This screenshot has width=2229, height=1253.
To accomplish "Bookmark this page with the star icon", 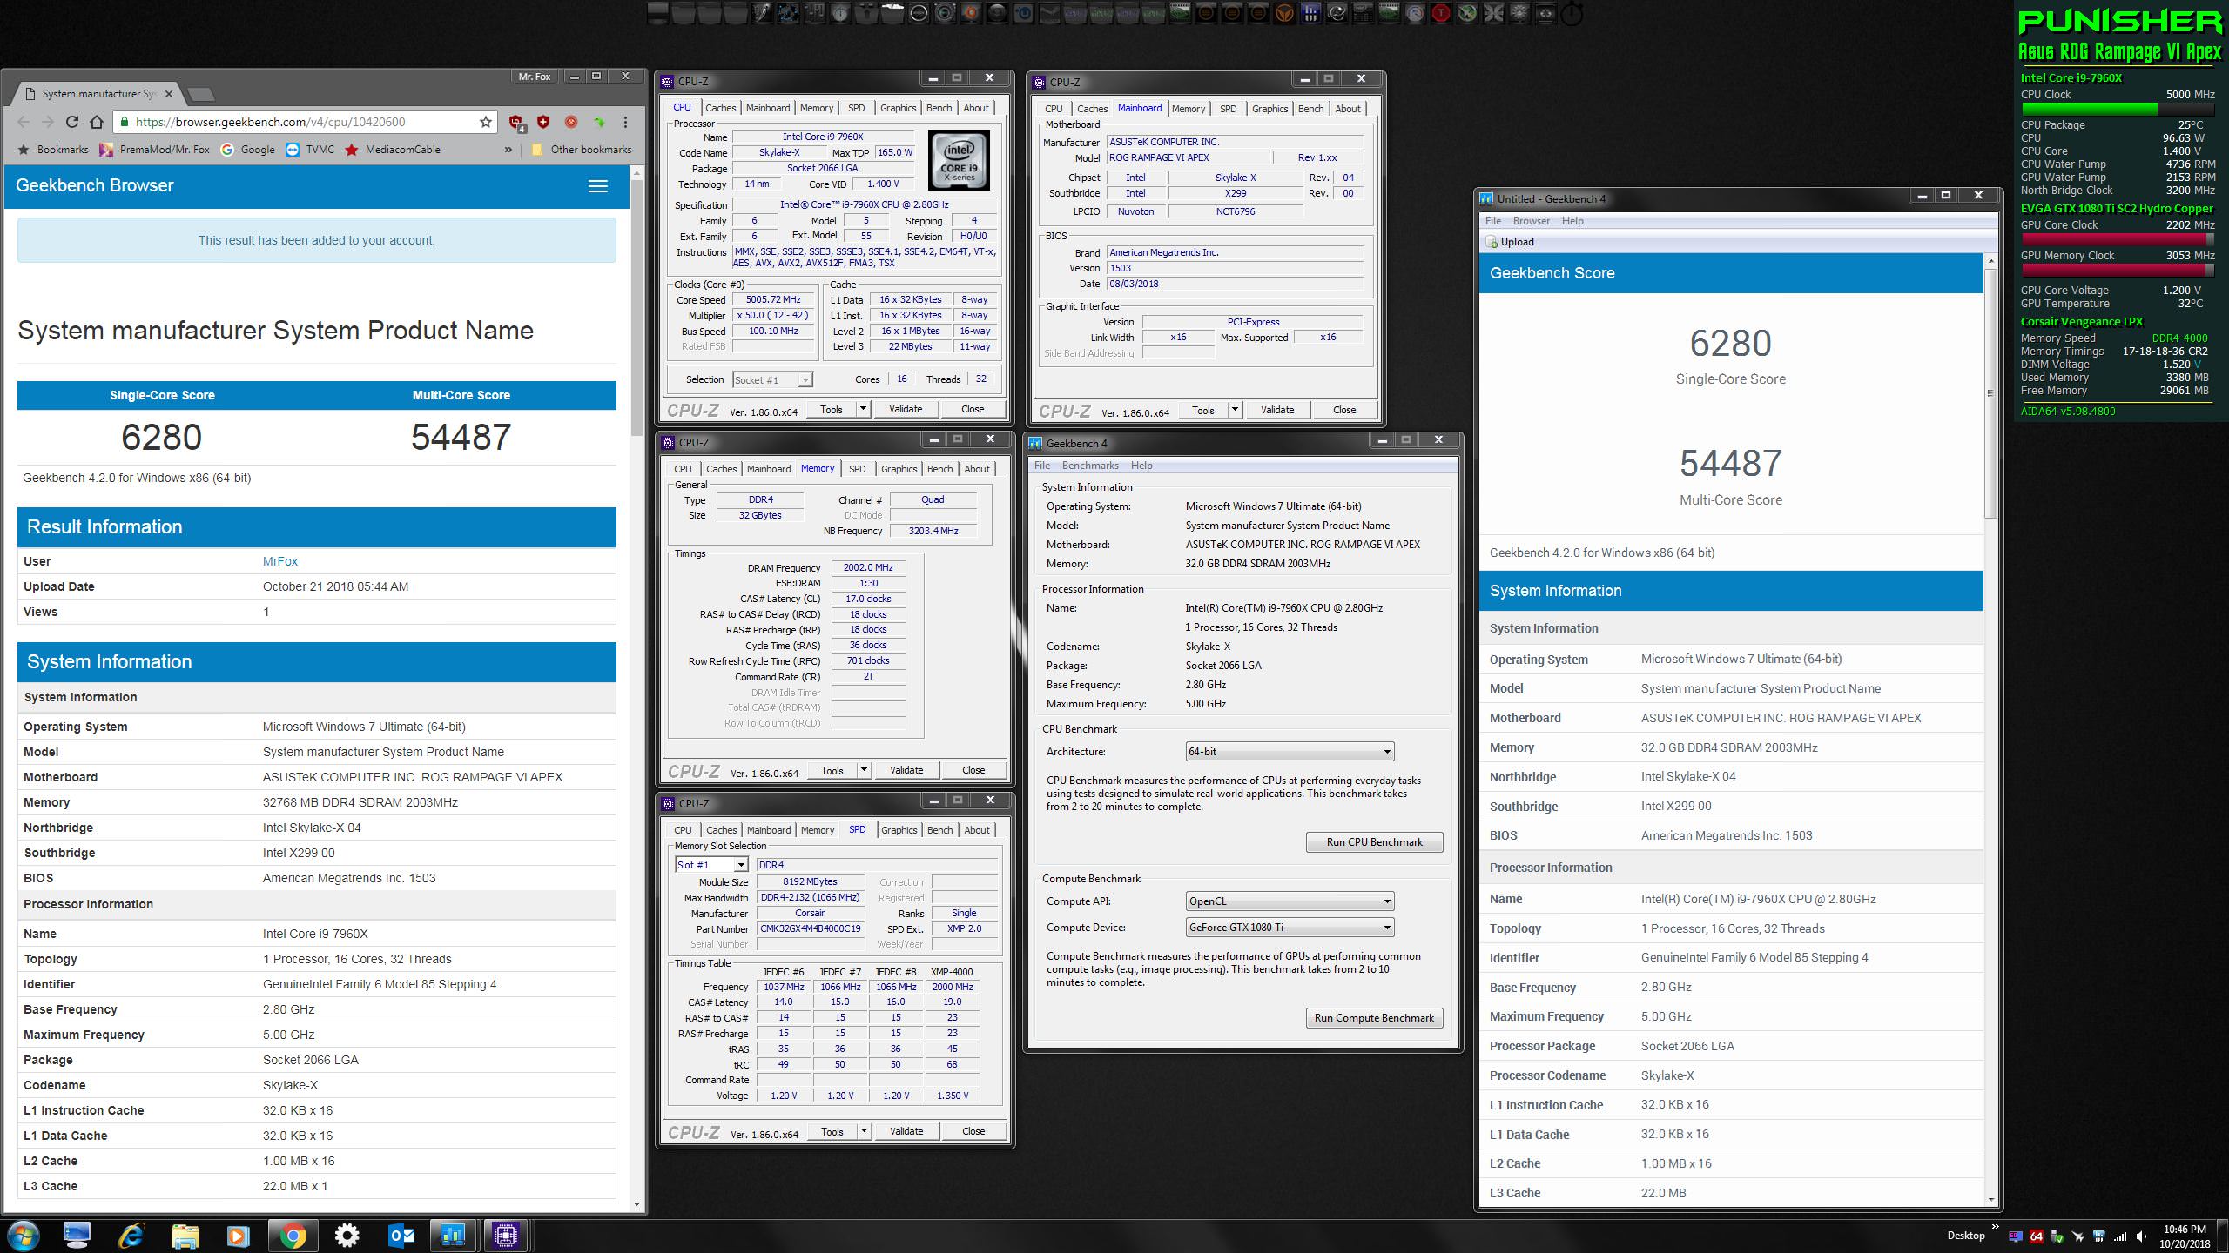I will pos(486,122).
